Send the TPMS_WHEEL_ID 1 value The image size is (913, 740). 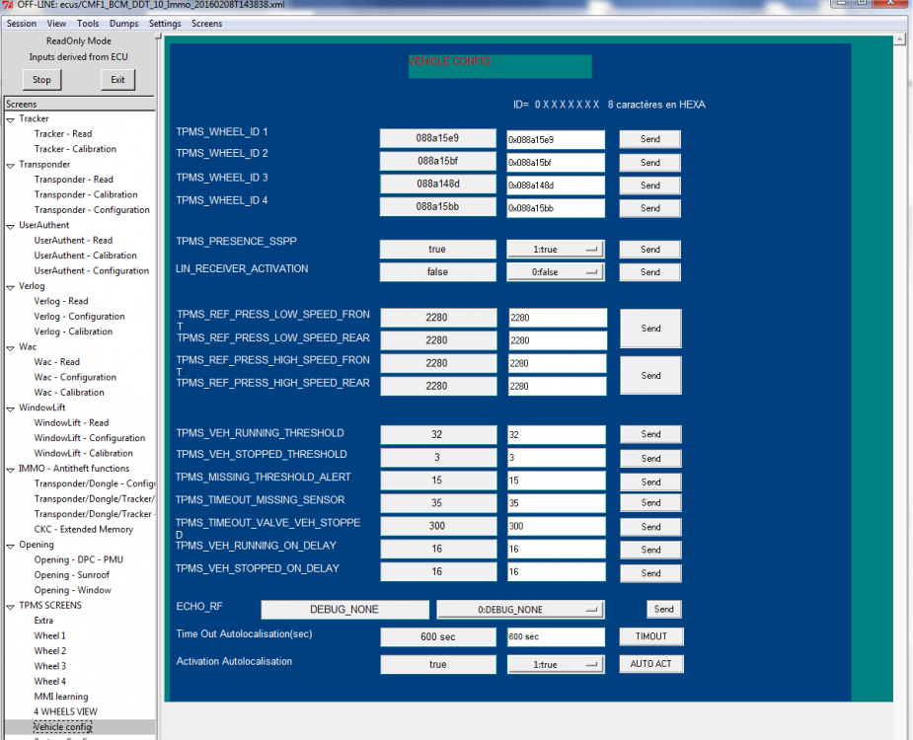click(x=649, y=139)
